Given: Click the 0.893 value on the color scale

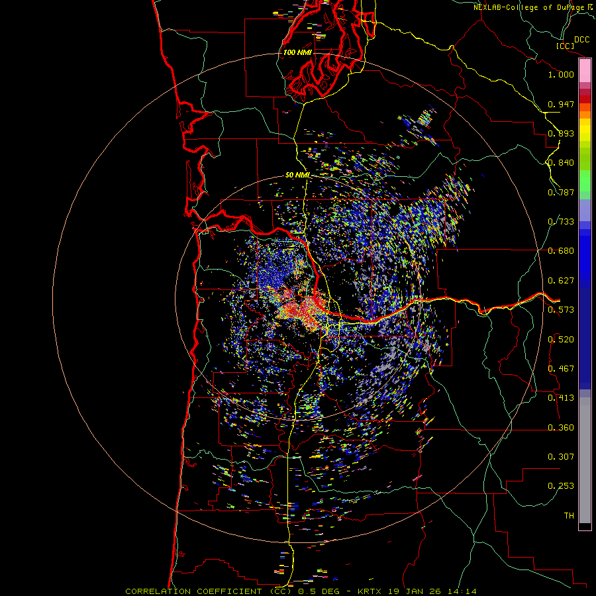Looking at the screenshot, I should click(561, 133).
